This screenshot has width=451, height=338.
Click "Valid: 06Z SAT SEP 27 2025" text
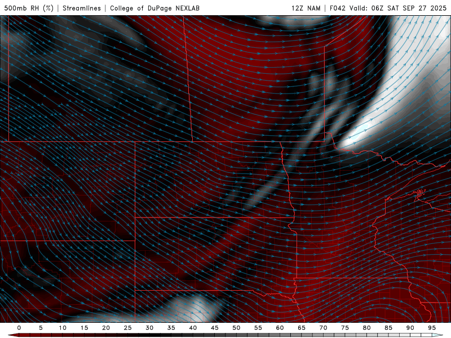coord(398,8)
